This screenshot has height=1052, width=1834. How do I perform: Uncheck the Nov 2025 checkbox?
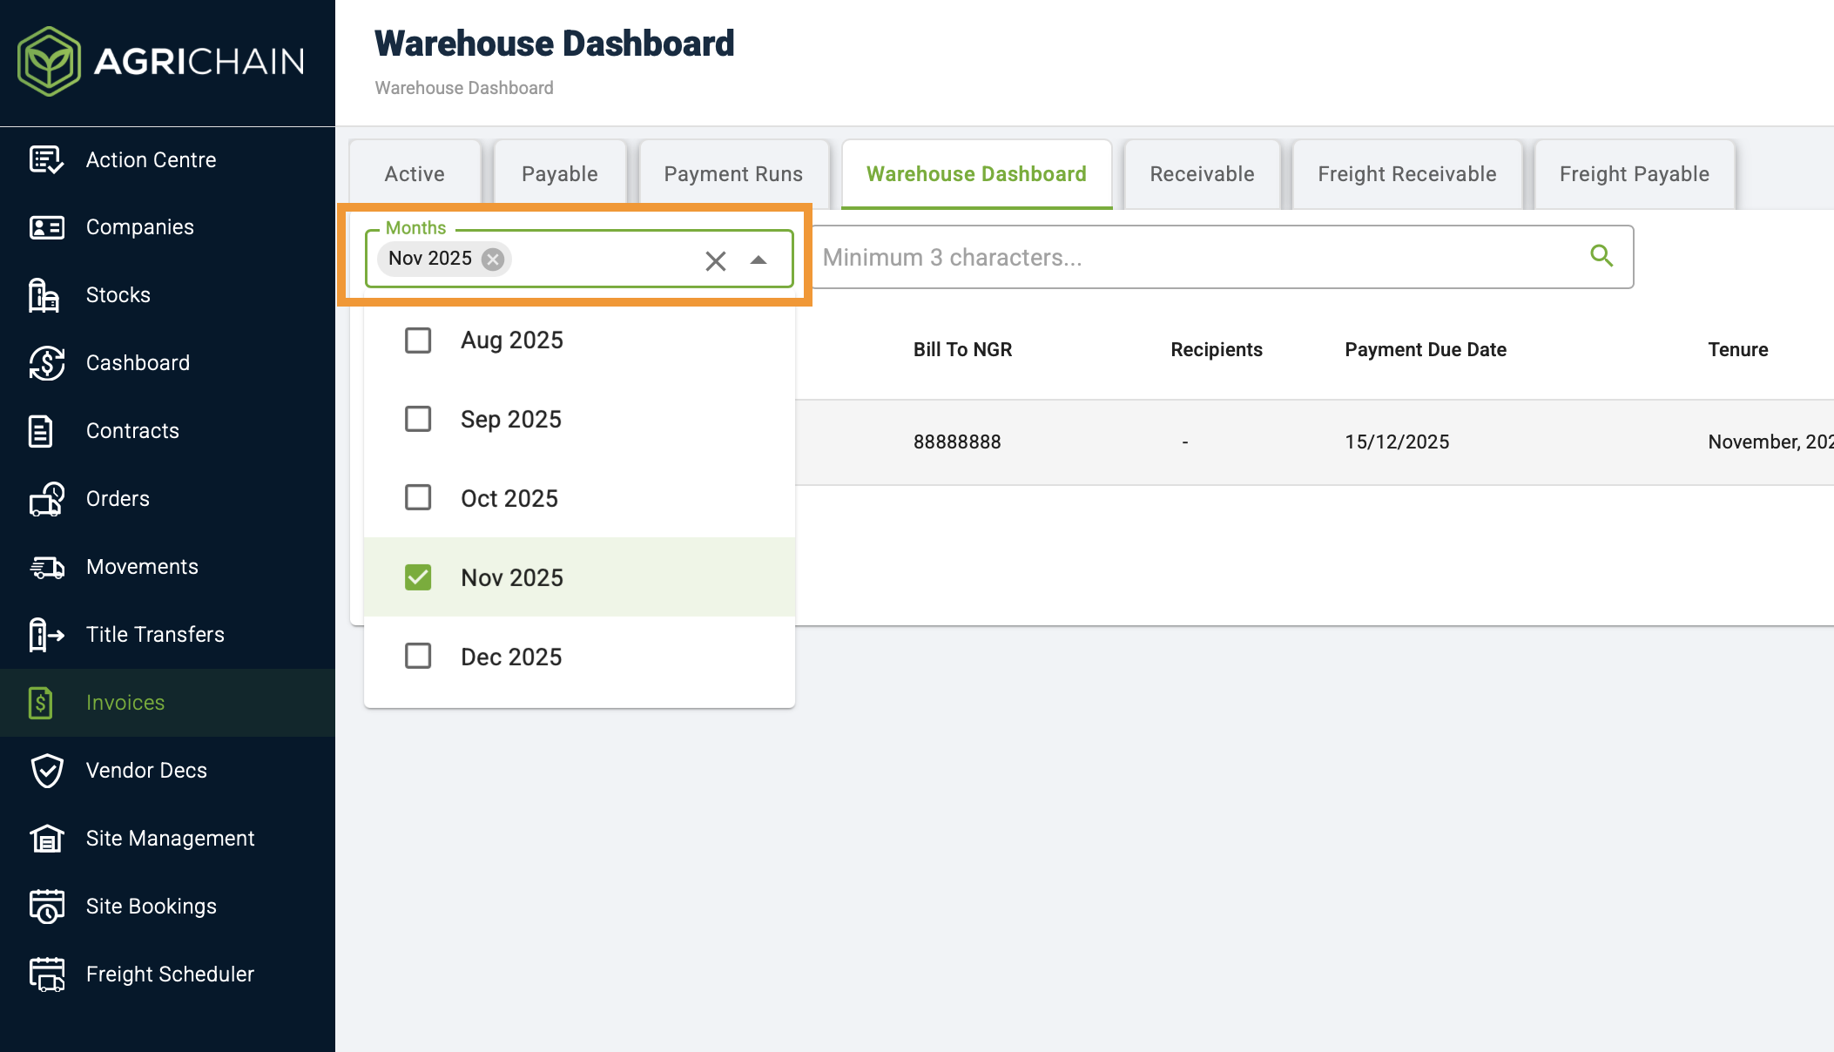click(418, 577)
